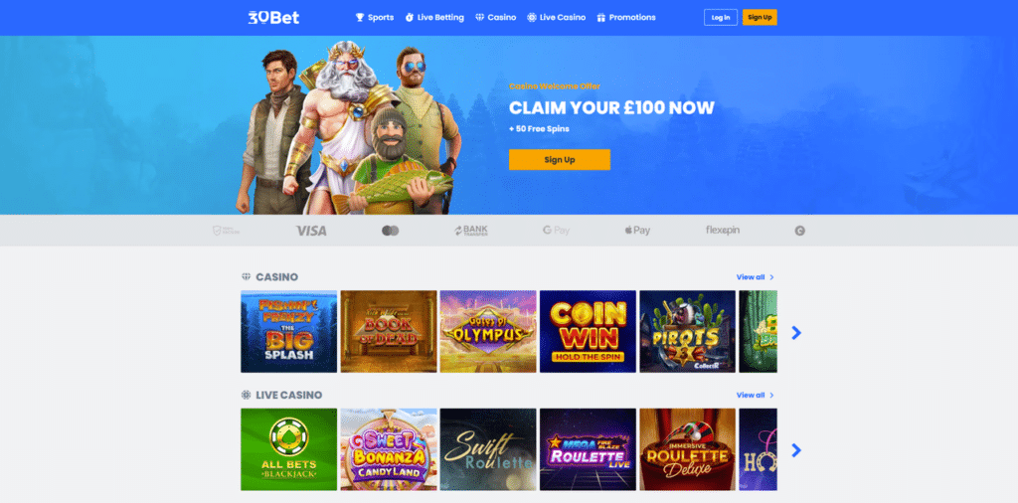Click the 30Bet logo

pyautogui.click(x=273, y=18)
